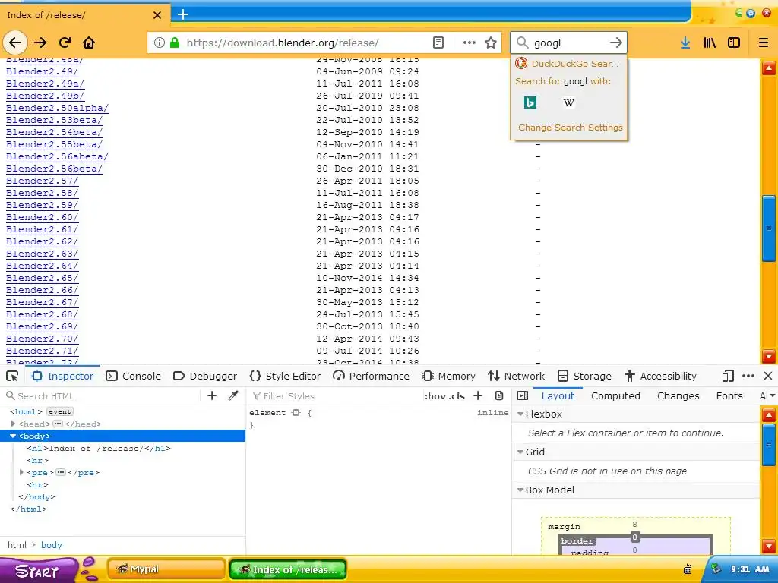Open page actions three-dot menu in address bar

coord(469,43)
